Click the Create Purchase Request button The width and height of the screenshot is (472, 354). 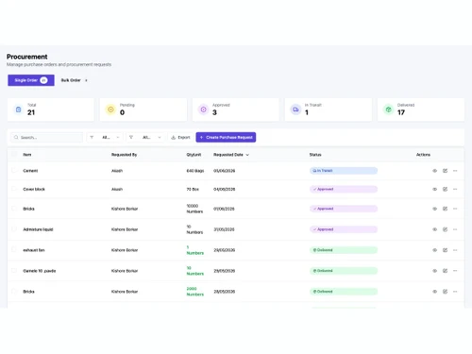pos(226,137)
